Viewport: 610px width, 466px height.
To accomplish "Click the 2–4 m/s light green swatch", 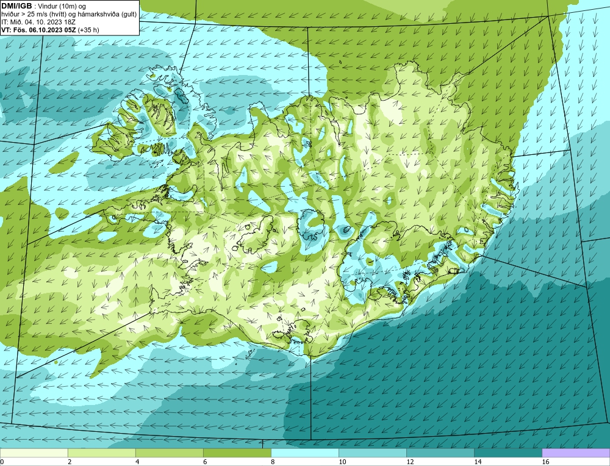I will point(101,453).
